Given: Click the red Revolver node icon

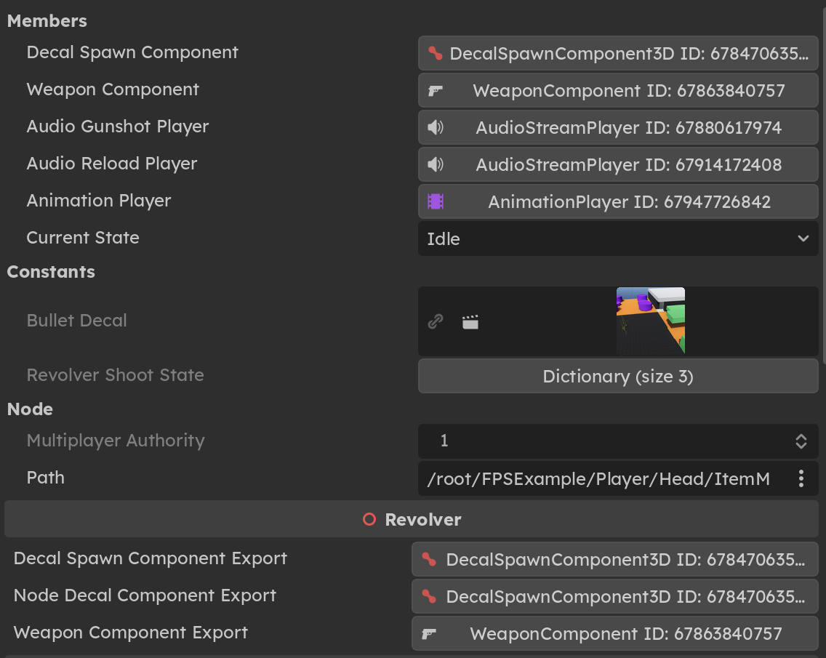Looking at the screenshot, I should [x=369, y=519].
